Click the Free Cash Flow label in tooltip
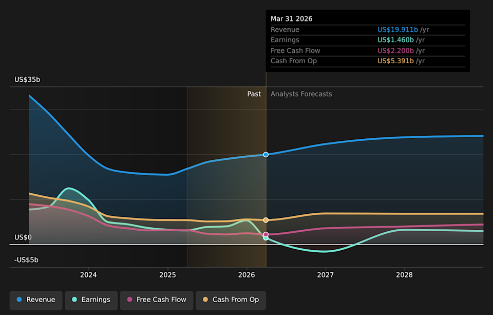 [295, 51]
